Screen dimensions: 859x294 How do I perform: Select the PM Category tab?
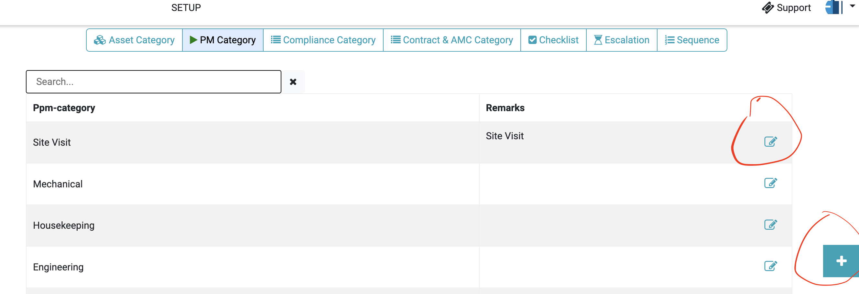(223, 40)
